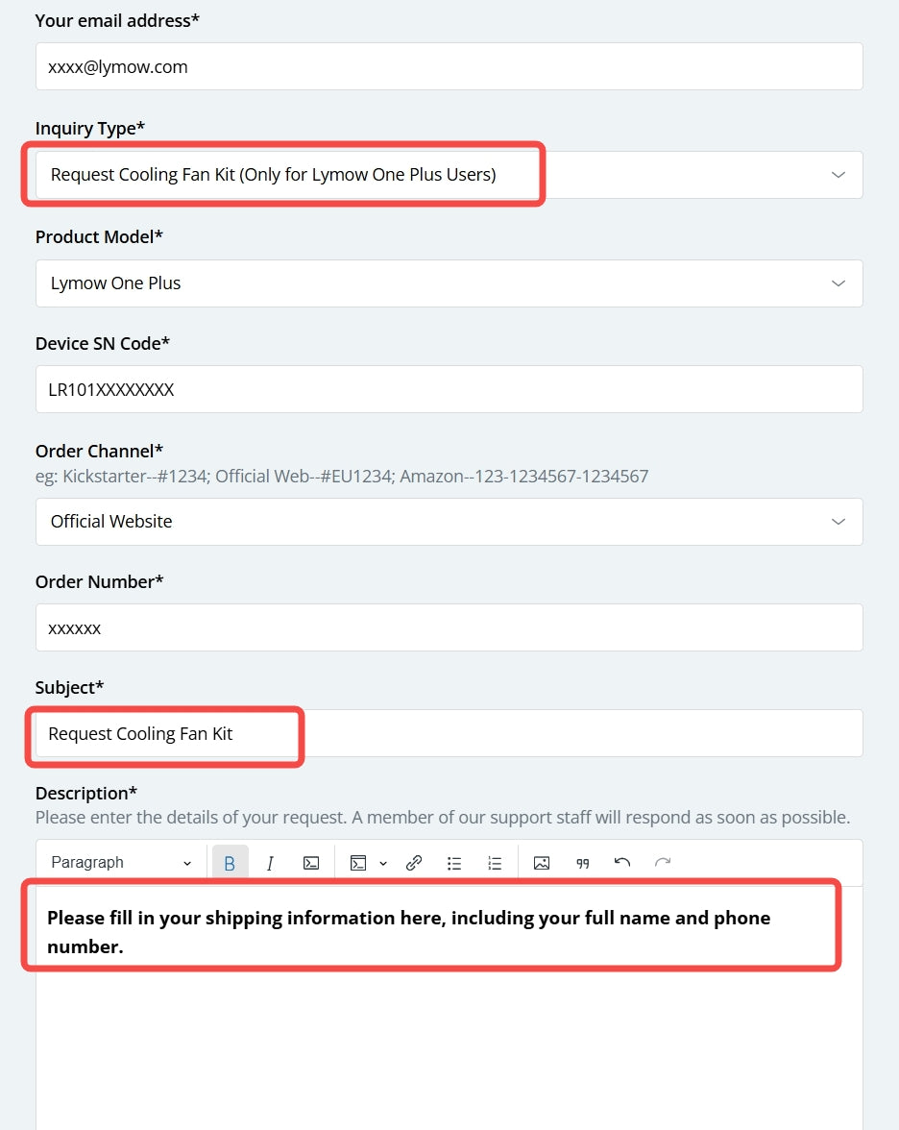899x1130 pixels.
Task: Select the Device SN Code field
Action: (x=449, y=389)
